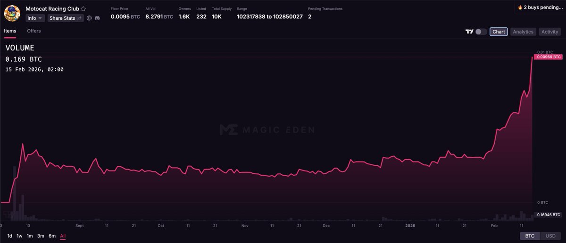Click the Feb label on time axis
566x243 pixels.
point(494,226)
